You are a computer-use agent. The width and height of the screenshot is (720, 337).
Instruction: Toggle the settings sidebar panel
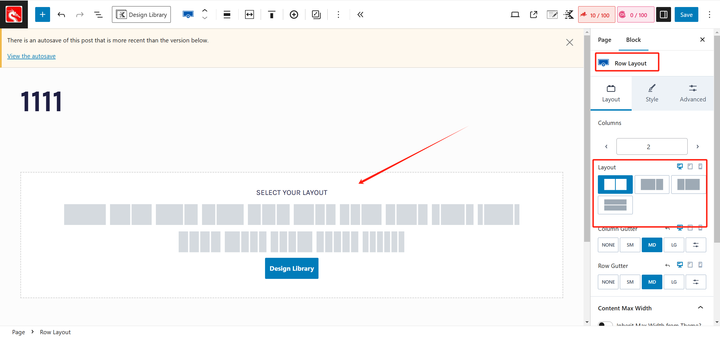pyautogui.click(x=663, y=14)
